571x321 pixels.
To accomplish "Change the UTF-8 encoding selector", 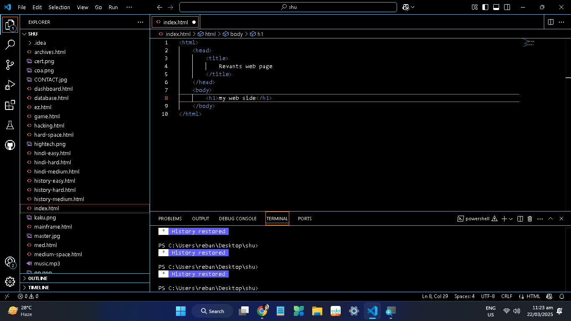I will click(x=488, y=296).
